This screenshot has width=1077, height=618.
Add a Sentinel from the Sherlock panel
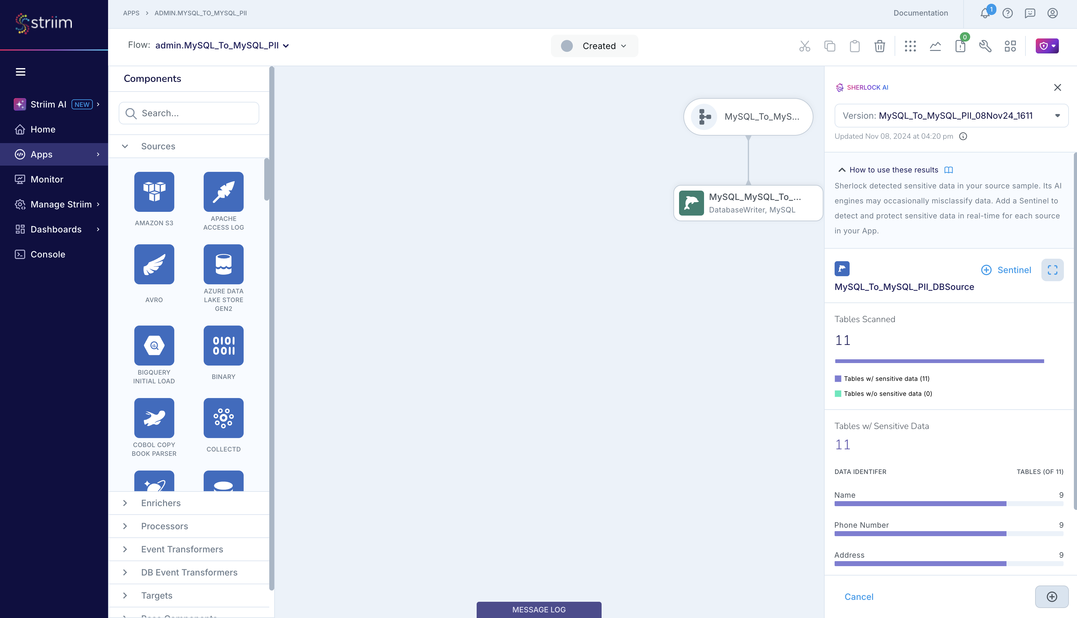click(1006, 270)
